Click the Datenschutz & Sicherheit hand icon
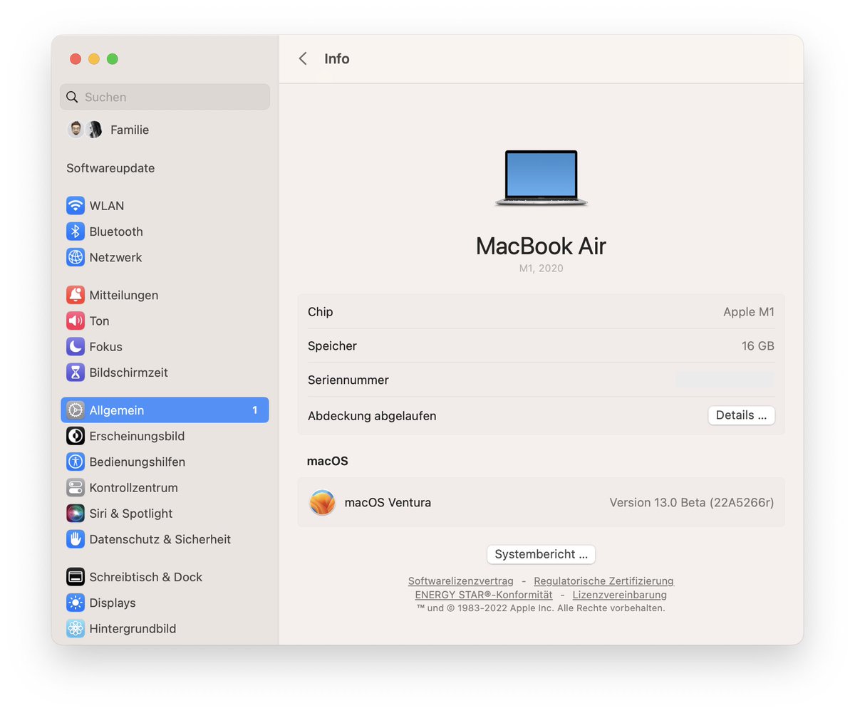The height and width of the screenshot is (713, 855). click(x=76, y=539)
